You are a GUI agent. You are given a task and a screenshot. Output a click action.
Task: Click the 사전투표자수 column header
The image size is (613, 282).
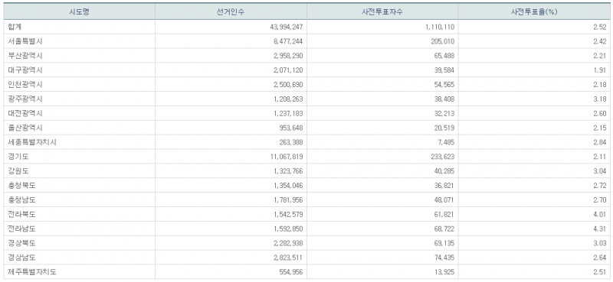tap(382, 11)
